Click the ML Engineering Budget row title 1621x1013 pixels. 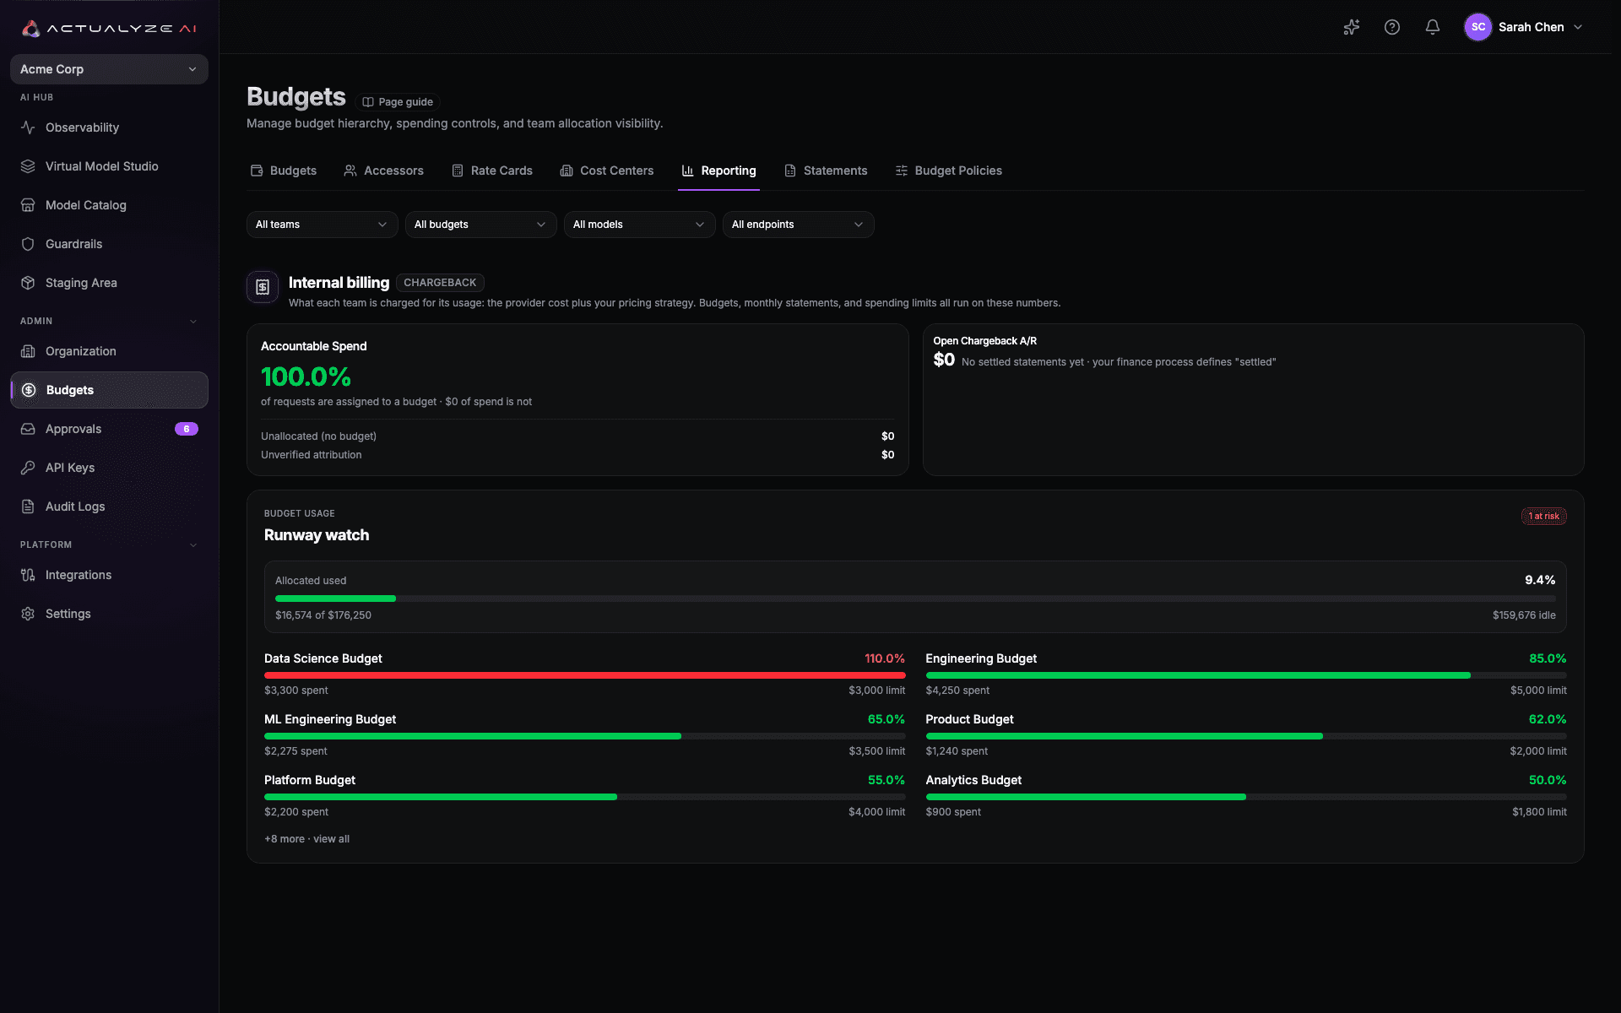coord(330,719)
